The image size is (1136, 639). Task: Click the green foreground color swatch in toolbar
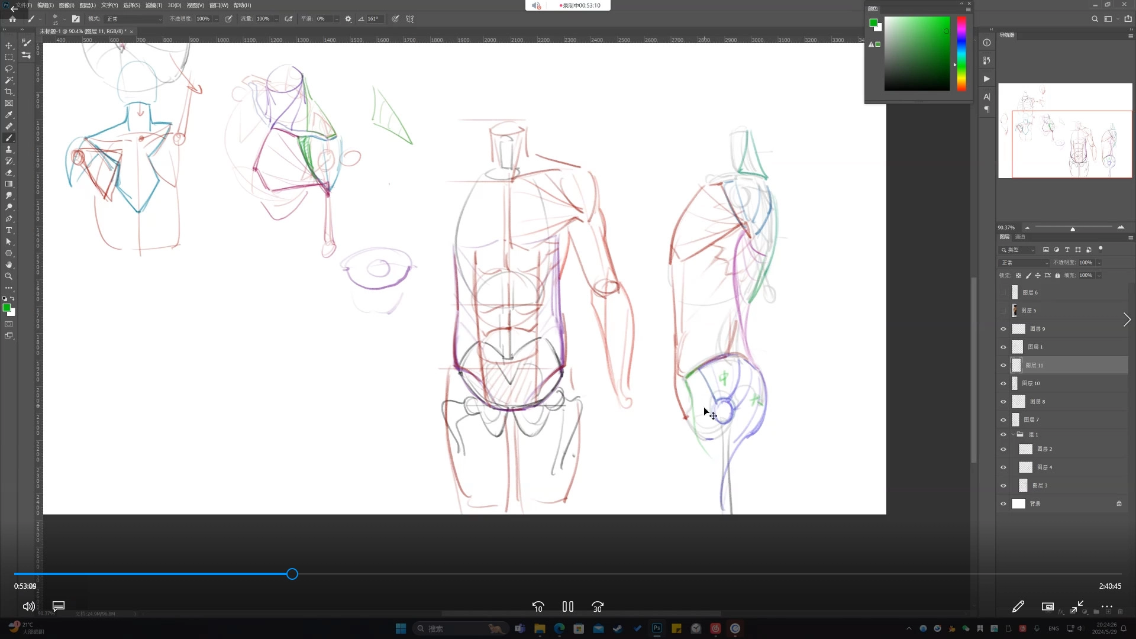7,307
